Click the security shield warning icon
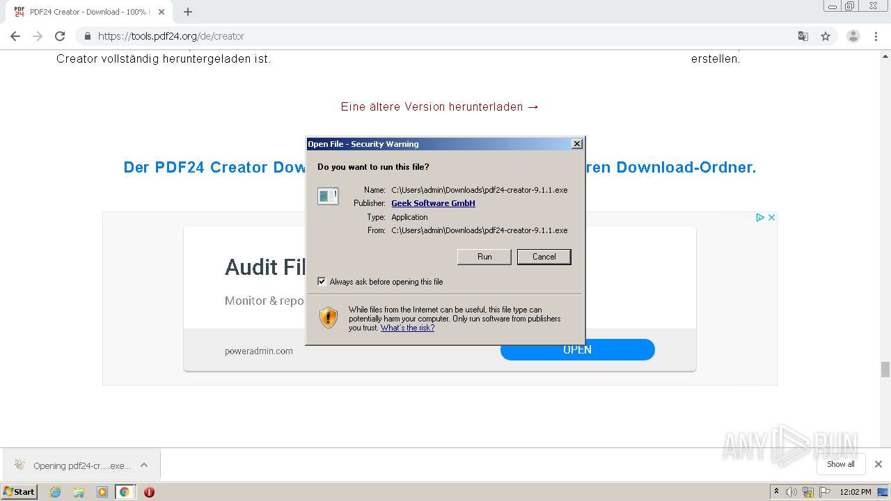The height and width of the screenshot is (501, 891). tap(329, 318)
